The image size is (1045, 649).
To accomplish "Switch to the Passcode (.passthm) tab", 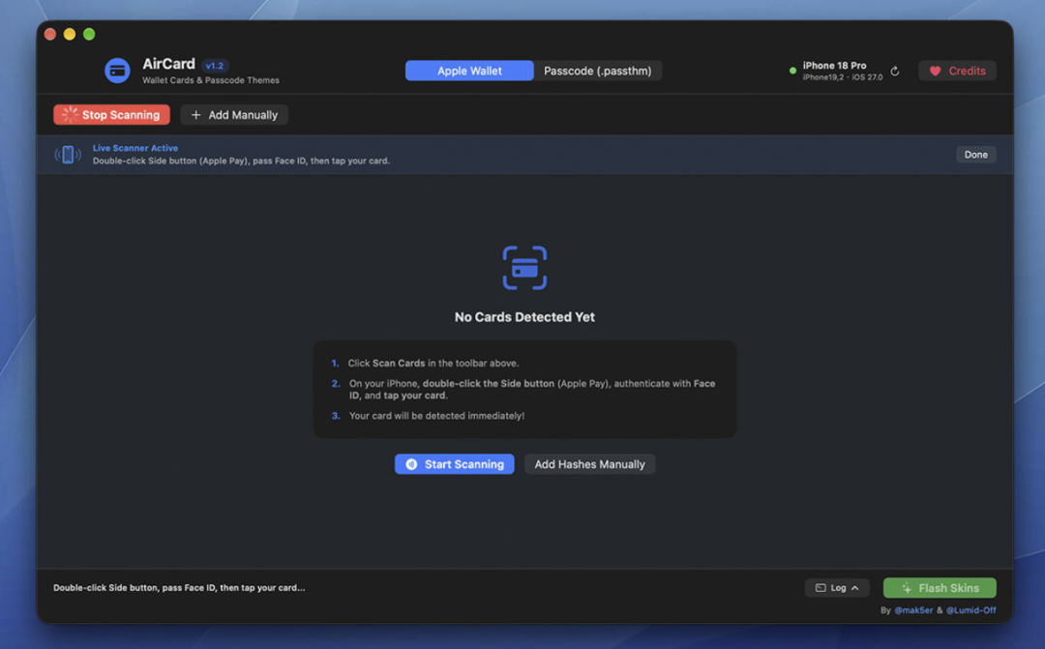I will [x=597, y=71].
